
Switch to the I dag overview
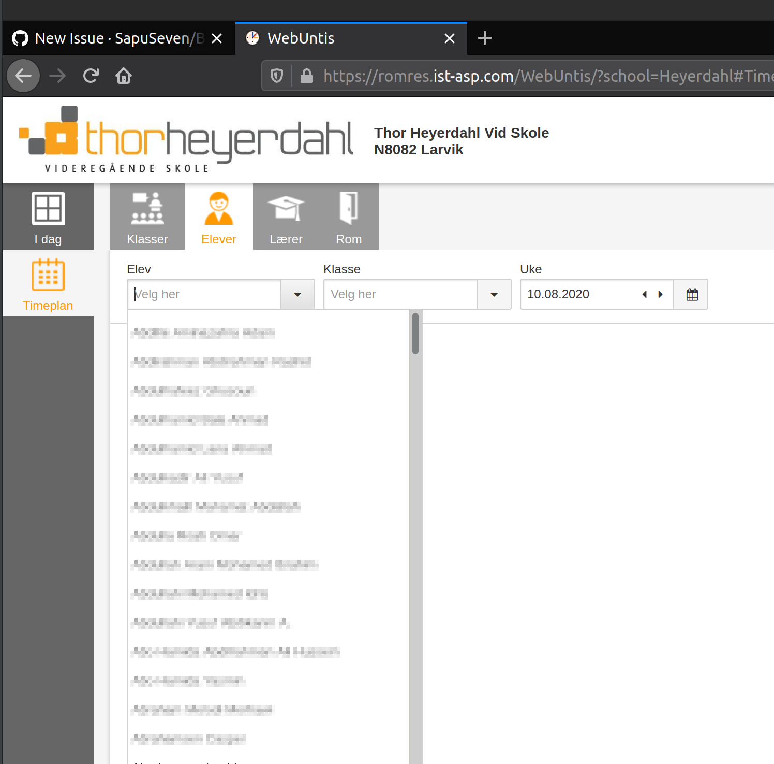pos(48,218)
